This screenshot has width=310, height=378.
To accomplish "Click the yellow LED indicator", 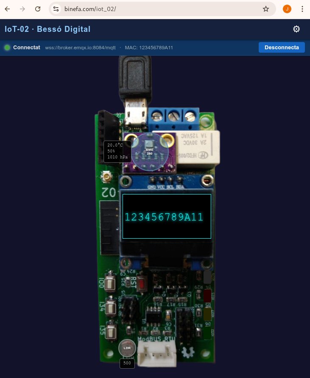I will 207,314.
